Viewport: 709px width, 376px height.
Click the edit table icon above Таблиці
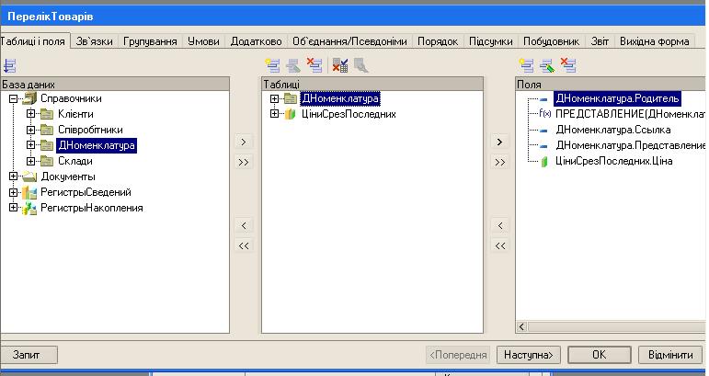tap(293, 66)
